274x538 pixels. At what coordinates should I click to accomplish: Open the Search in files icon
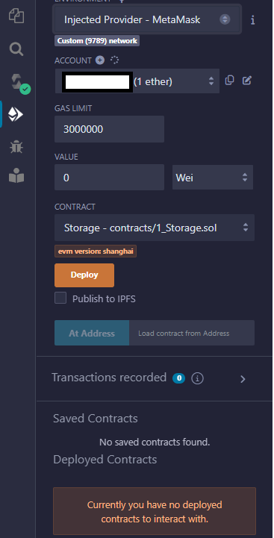[x=16, y=49]
